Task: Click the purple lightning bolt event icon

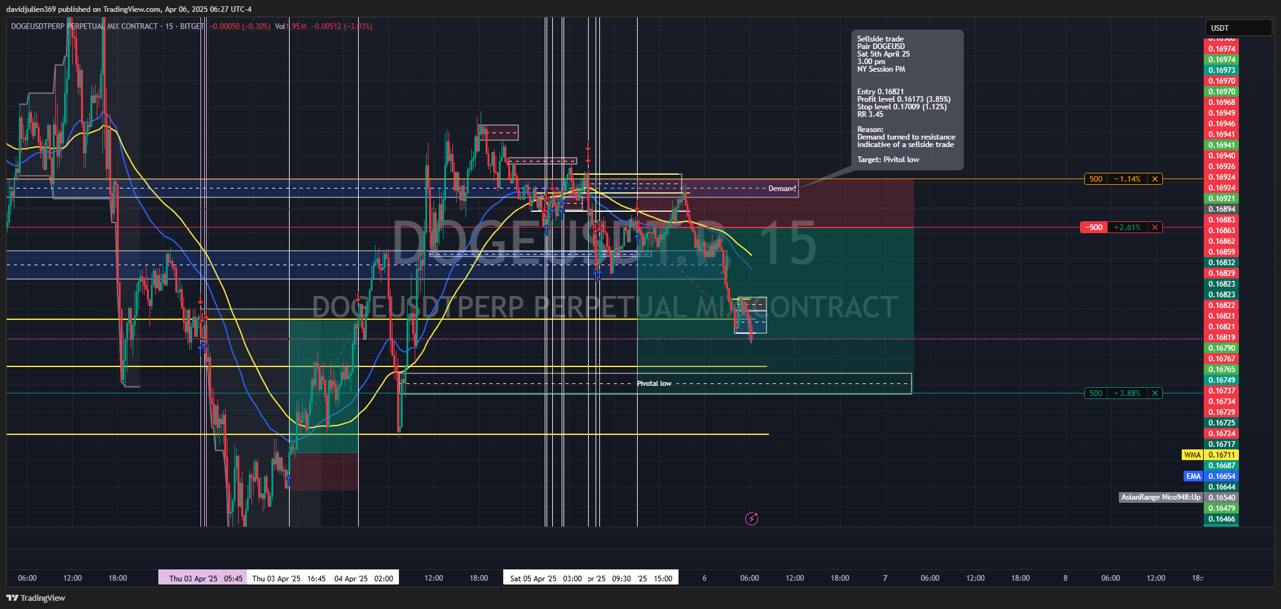Action: pyautogui.click(x=751, y=518)
